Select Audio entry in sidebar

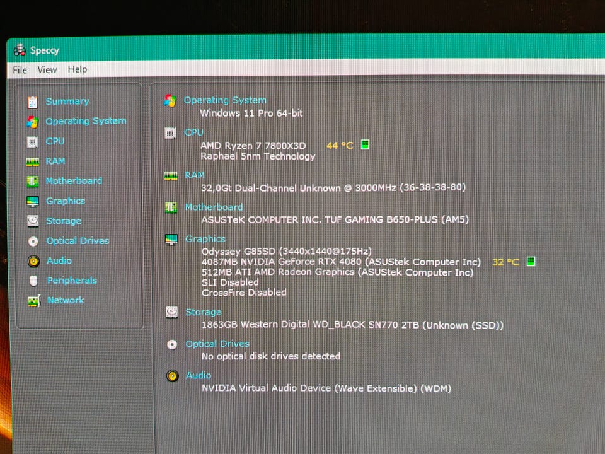point(59,260)
